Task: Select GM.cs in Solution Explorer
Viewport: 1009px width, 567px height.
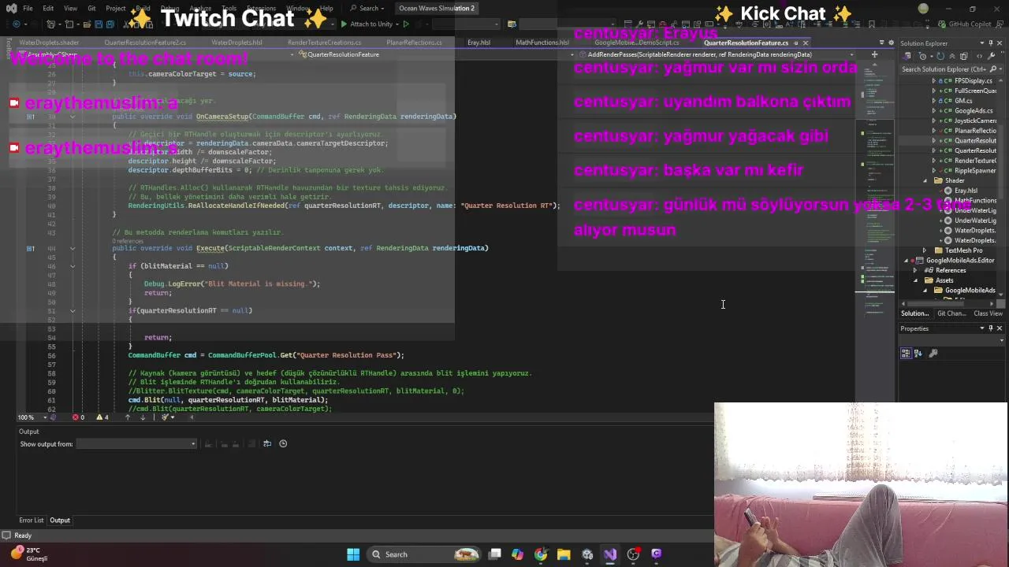Action: coord(962,101)
